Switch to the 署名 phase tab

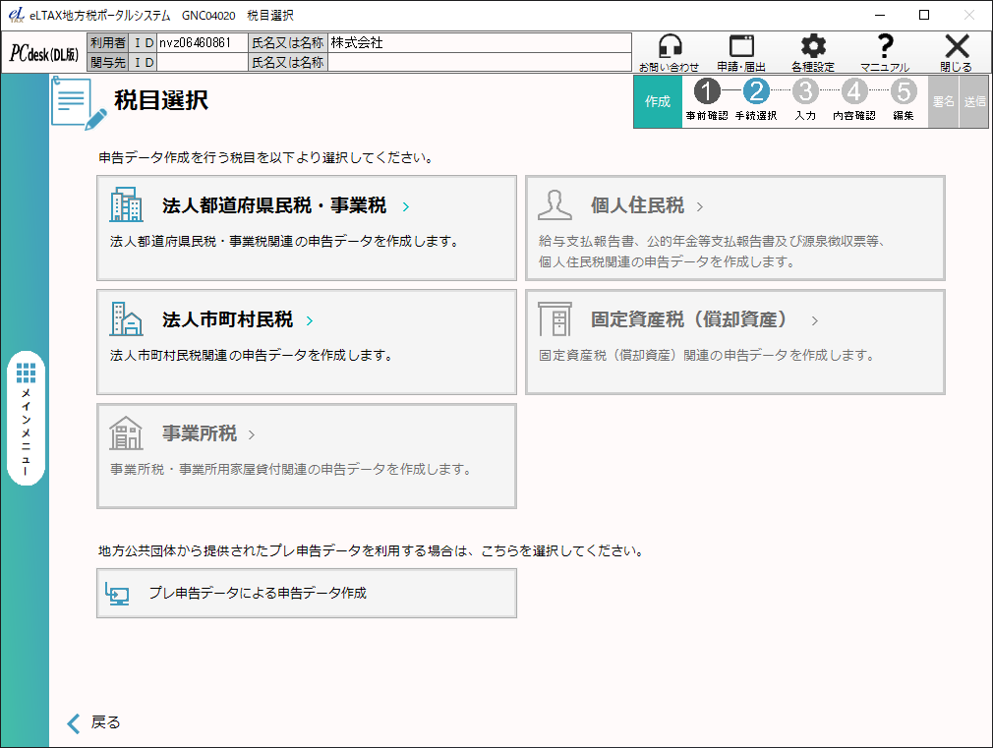(943, 101)
